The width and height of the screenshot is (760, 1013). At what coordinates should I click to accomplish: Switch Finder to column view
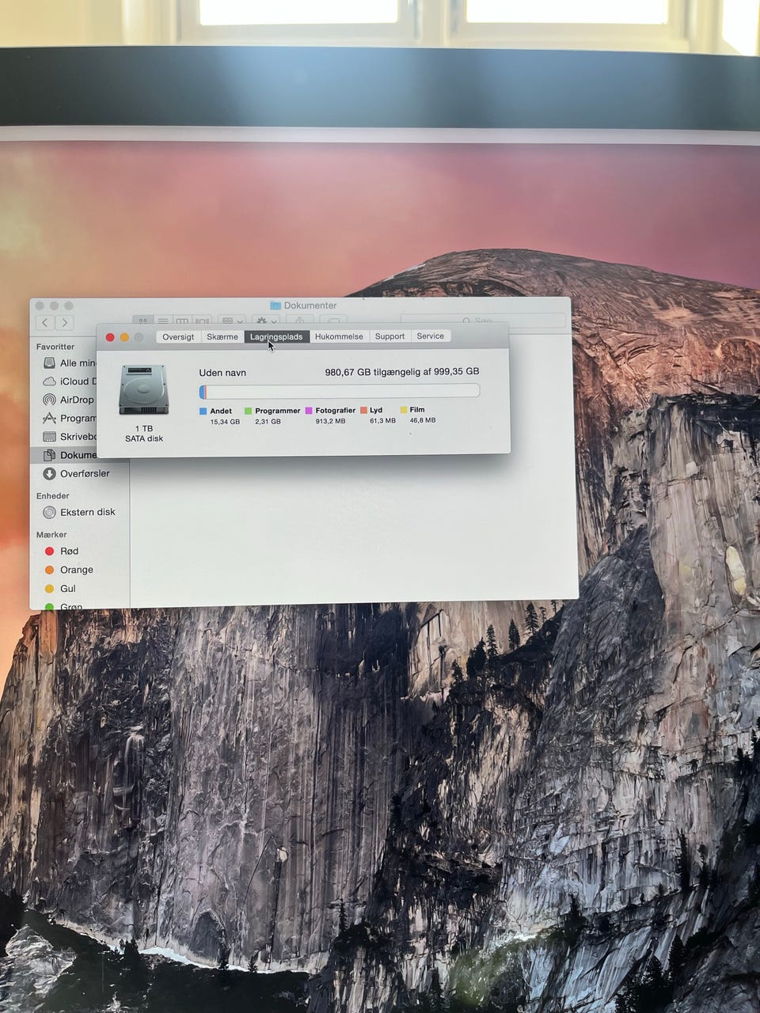click(182, 321)
